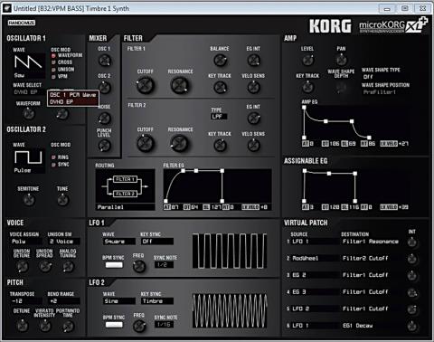Click the Mixer OSC 2 level knob
The image size is (434, 342).
105,88
